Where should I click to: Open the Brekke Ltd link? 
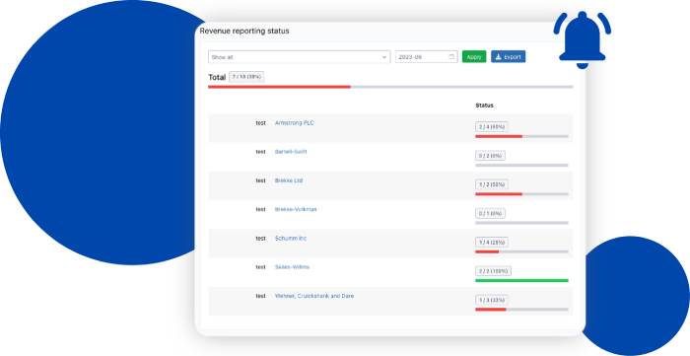[289, 180]
